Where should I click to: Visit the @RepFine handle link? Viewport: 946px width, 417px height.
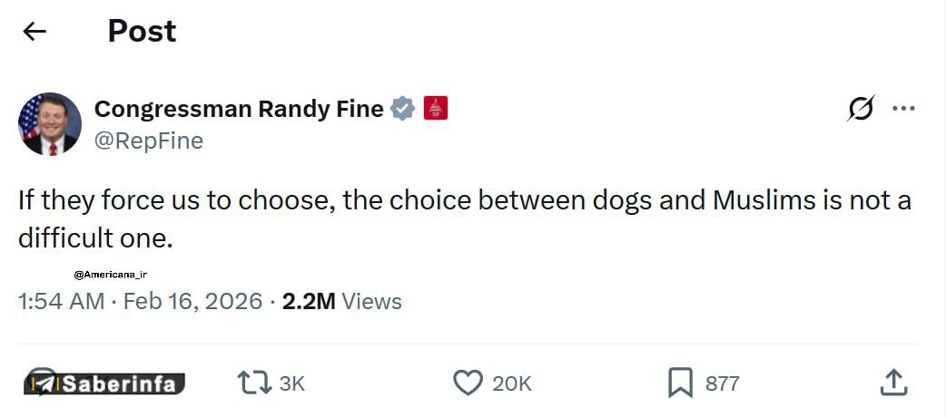(x=149, y=141)
